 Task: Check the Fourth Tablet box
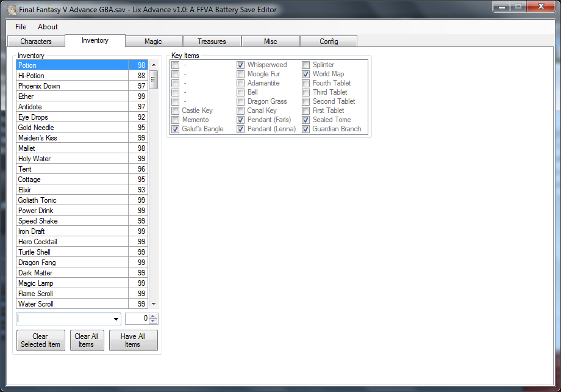[306, 84]
